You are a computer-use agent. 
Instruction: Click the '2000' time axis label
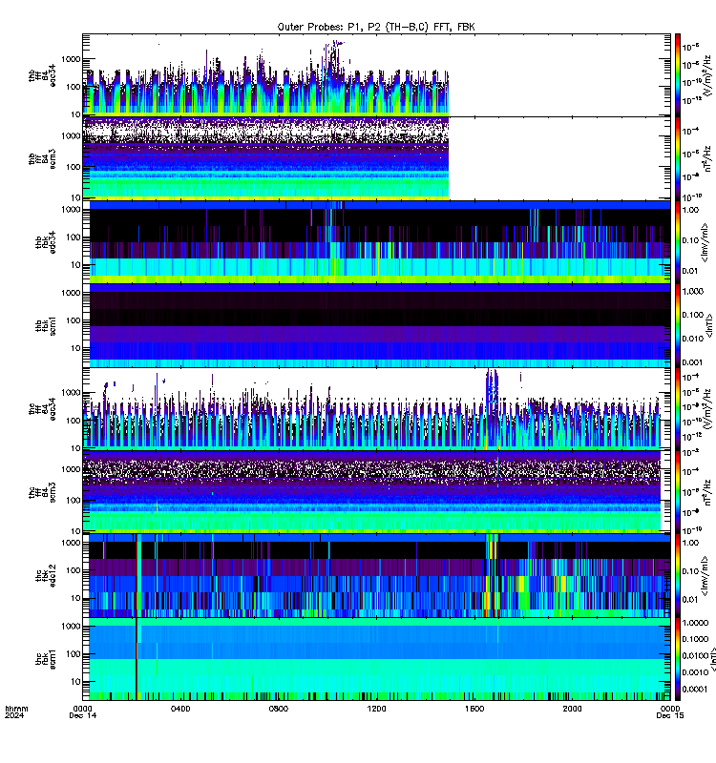(x=572, y=709)
